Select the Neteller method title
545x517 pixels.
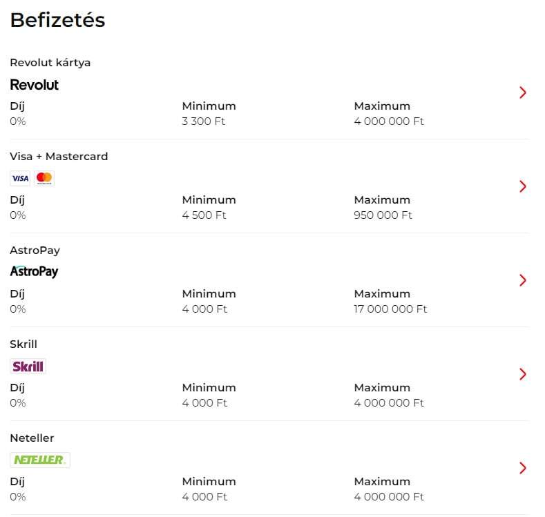(x=32, y=438)
